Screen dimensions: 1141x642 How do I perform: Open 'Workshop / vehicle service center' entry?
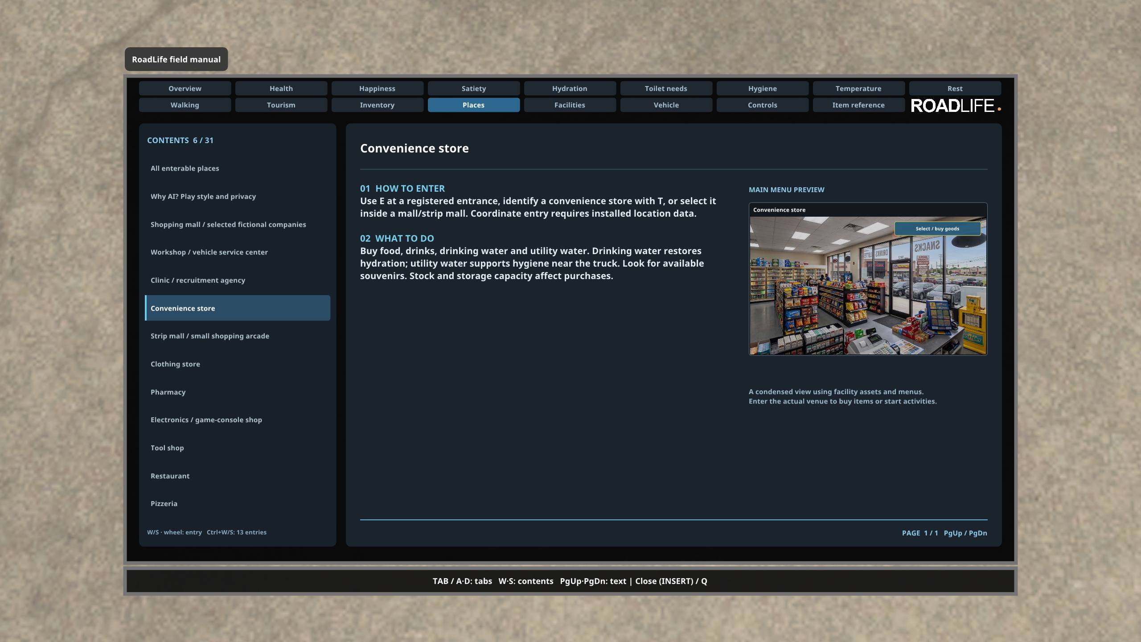pos(238,252)
